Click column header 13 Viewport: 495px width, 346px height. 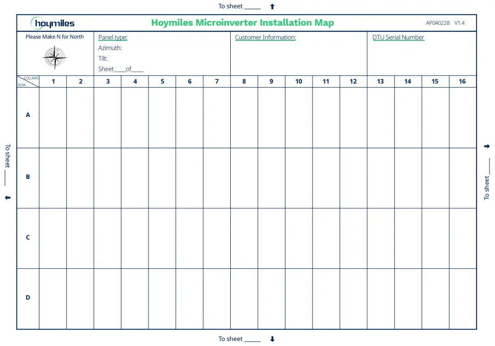381,81
